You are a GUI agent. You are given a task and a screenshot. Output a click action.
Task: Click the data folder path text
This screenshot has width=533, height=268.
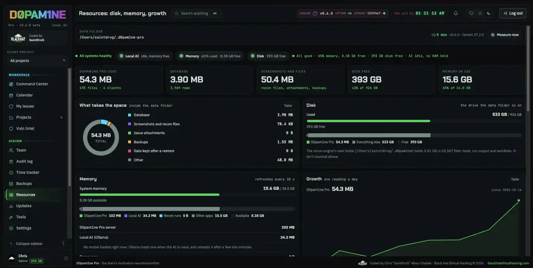coord(111,37)
